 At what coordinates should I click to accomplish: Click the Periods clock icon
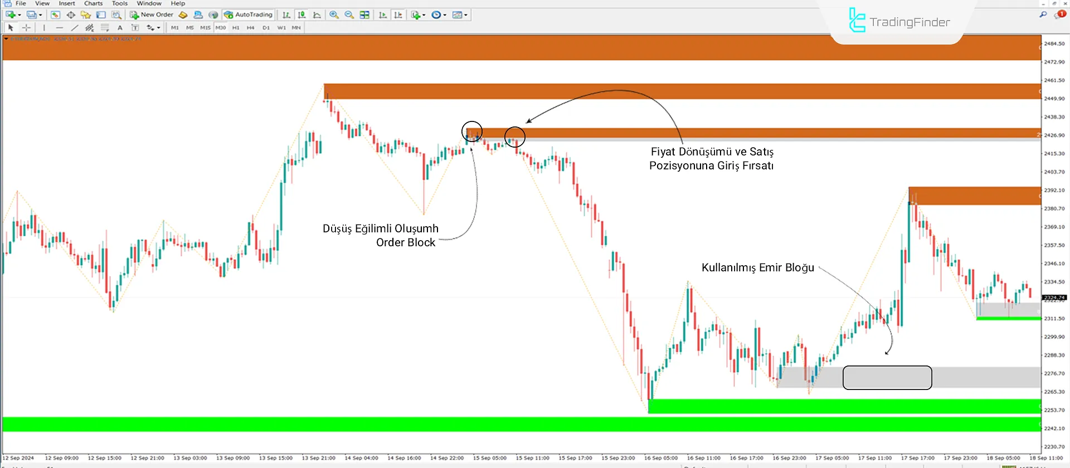click(x=436, y=15)
